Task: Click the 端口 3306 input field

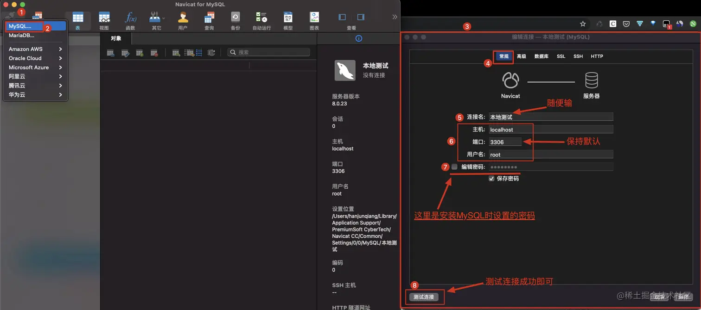Action: 505,142
